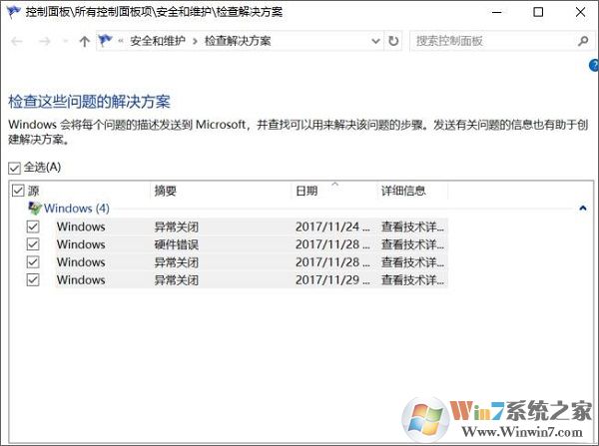
Task: Toggle the 全选(A) checkbox
Action: click(x=15, y=168)
